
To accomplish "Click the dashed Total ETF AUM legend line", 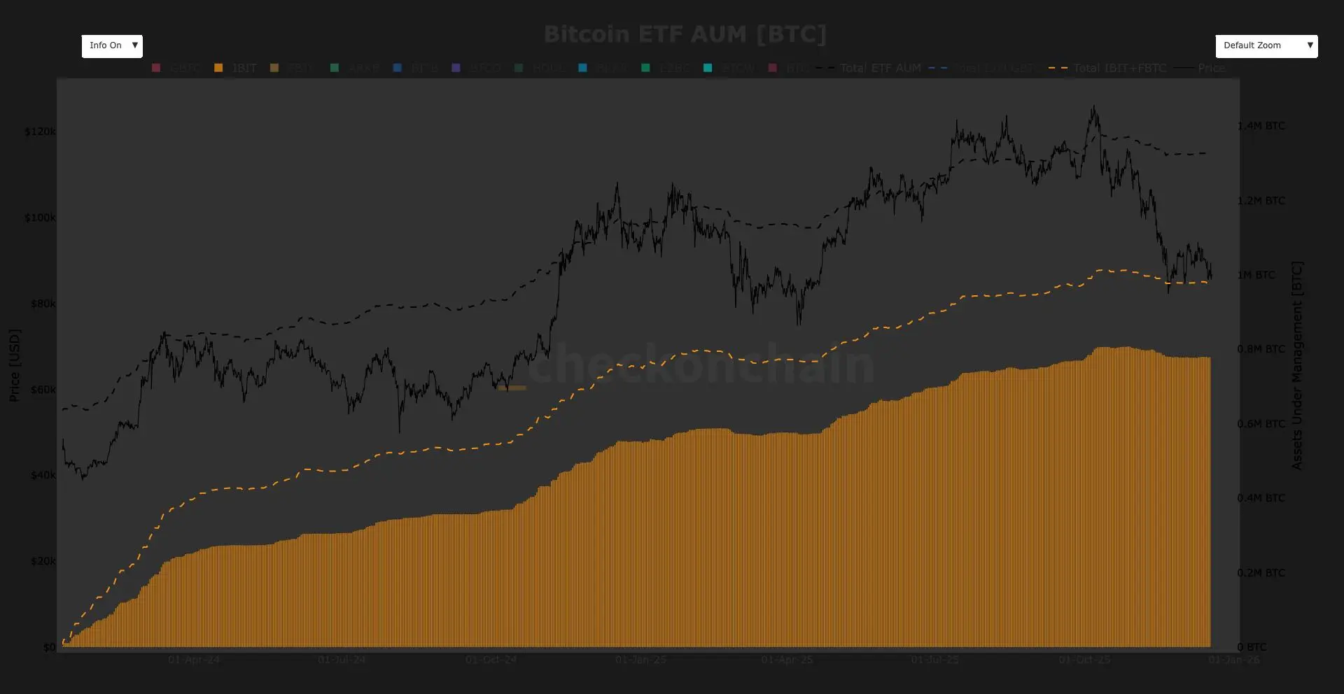I will pos(825,68).
